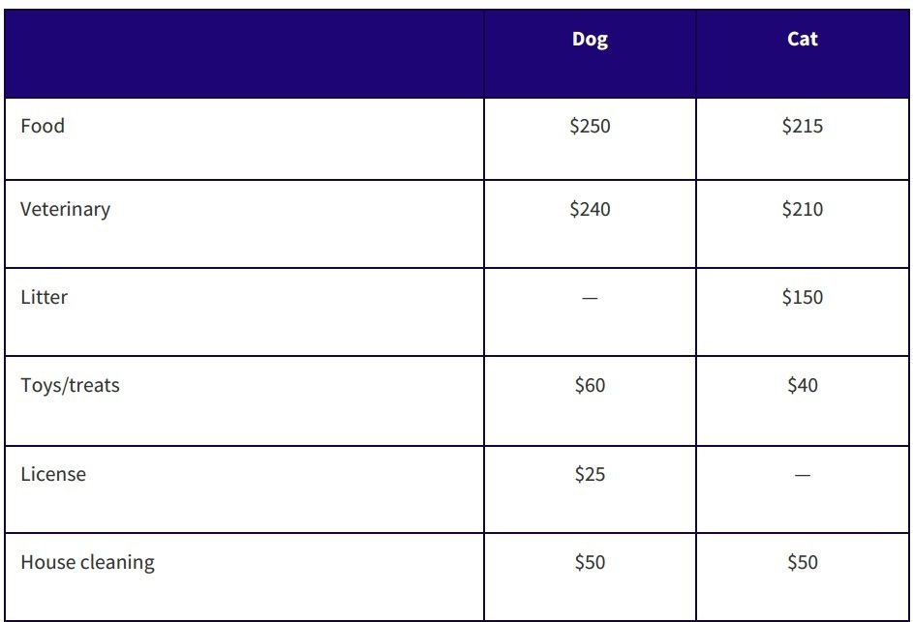Select the House cleaning row label
This screenshot has height=622, width=913.
(87, 562)
